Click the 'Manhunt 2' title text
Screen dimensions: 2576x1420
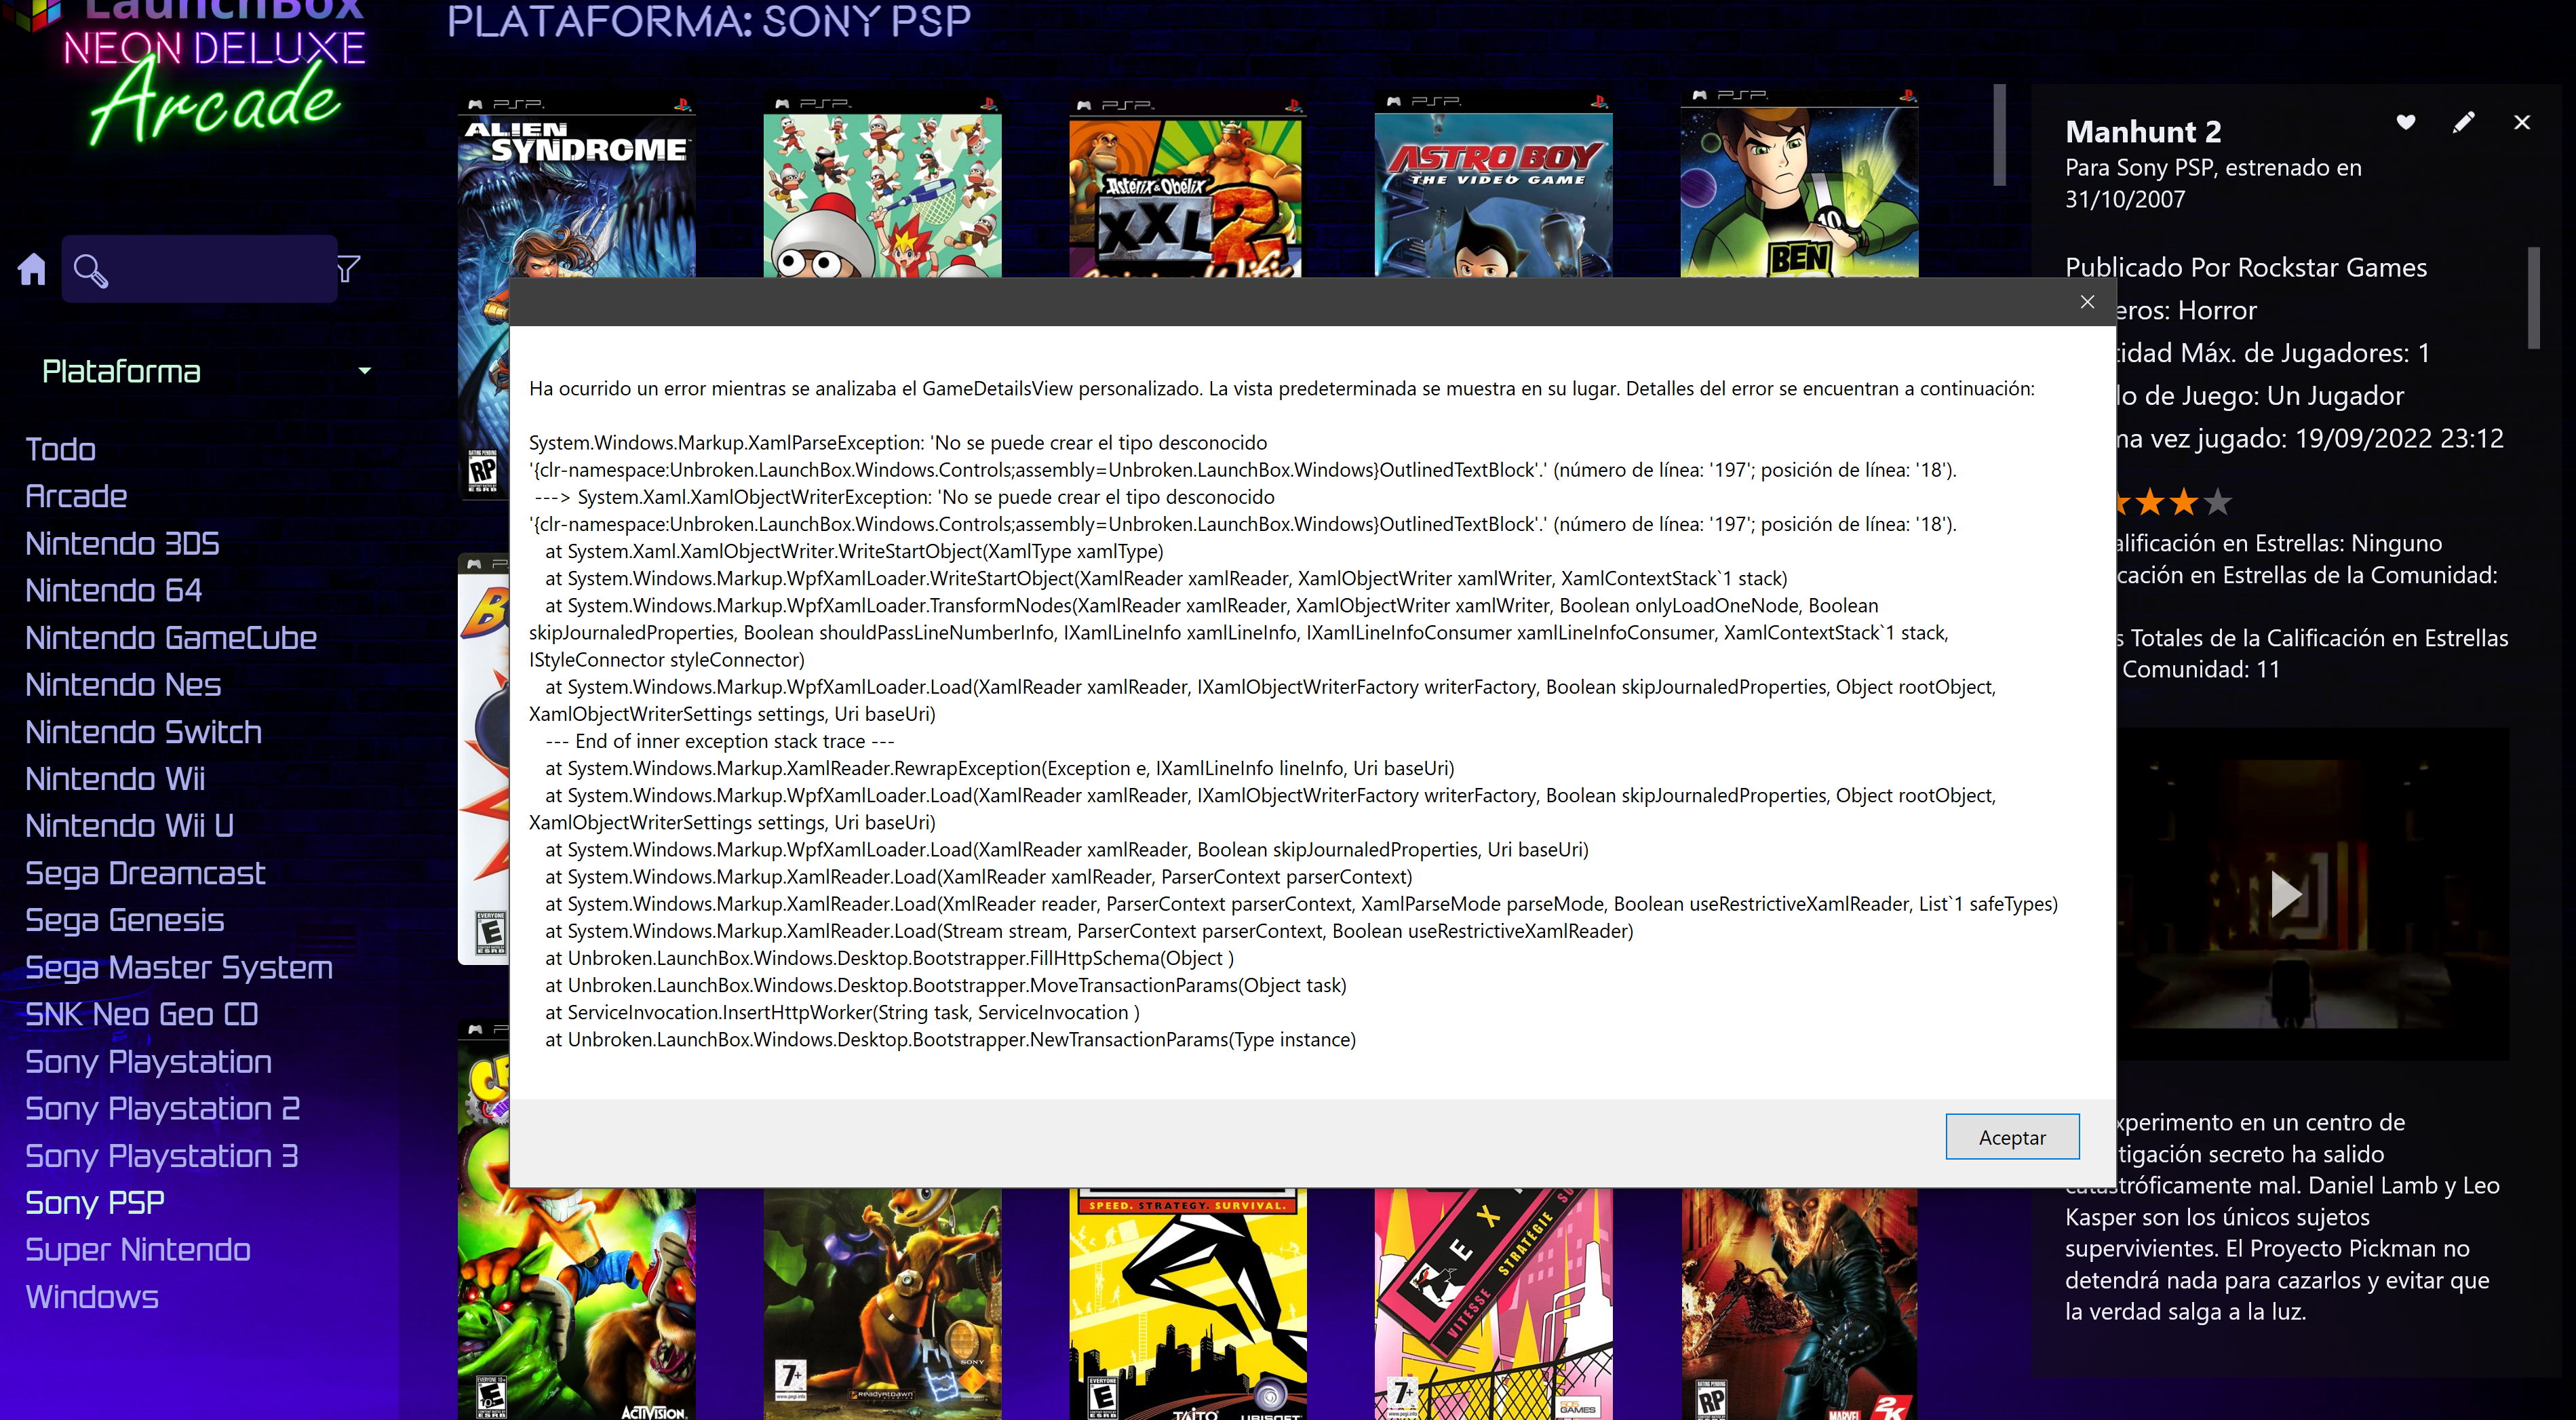coord(2143,131)
